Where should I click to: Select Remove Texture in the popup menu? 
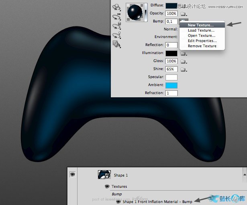coord(202,46)
